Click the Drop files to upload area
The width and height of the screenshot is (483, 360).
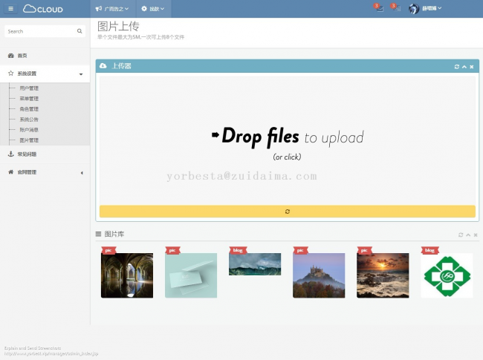click(287, 140)
